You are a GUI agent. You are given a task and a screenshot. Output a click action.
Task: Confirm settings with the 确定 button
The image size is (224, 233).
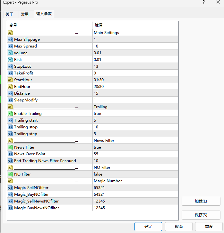pyautogui.click(x=148, y=227)
